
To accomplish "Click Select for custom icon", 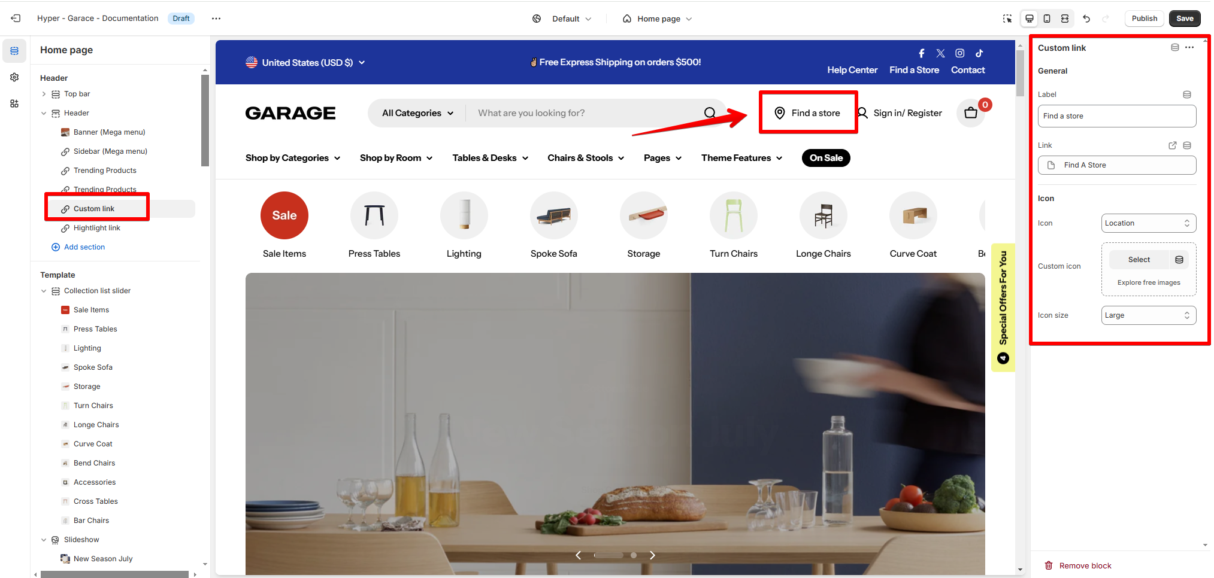I will coord(1139,260).
